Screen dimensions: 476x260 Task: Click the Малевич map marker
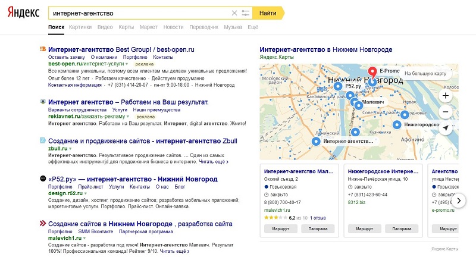click(x=359, y=105)
